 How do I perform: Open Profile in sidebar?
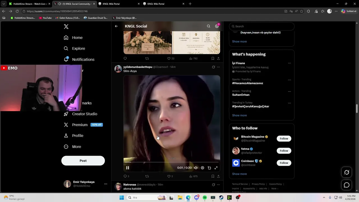73,136
